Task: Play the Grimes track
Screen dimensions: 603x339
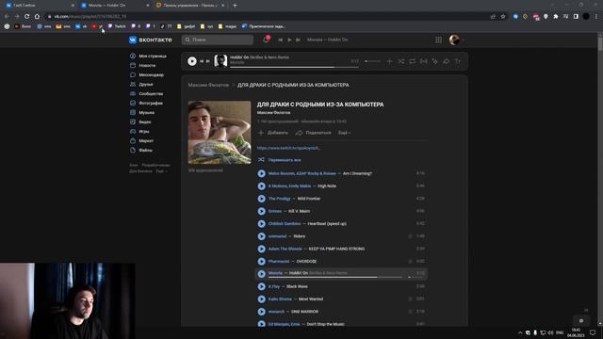Action: tap(262, 211)
